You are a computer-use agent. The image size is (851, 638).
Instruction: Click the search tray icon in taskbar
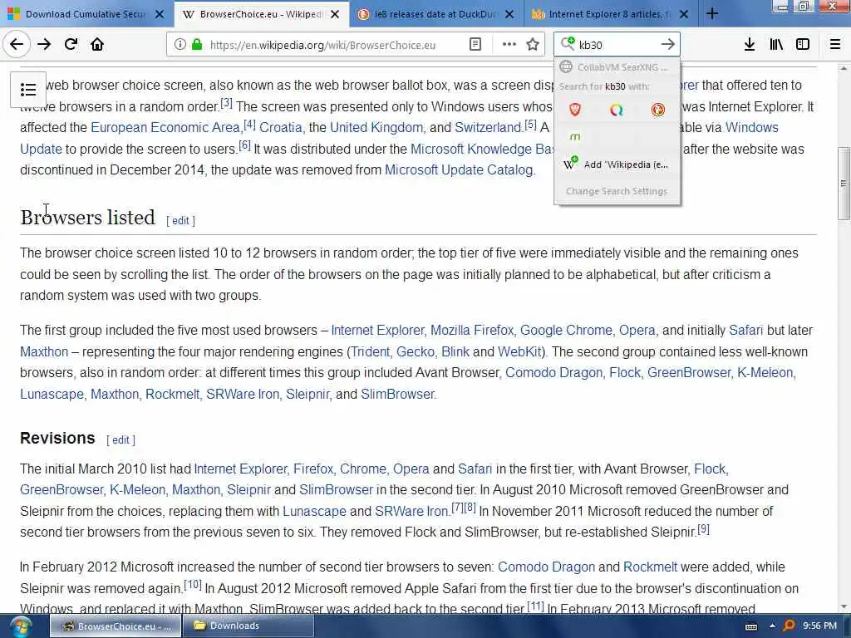pos(789,626)
